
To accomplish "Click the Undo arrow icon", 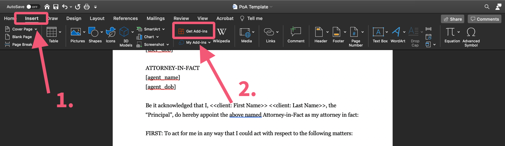I will click(65, 7).
